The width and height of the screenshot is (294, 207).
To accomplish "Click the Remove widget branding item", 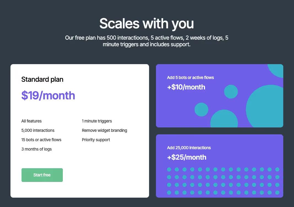I will 104,130.
